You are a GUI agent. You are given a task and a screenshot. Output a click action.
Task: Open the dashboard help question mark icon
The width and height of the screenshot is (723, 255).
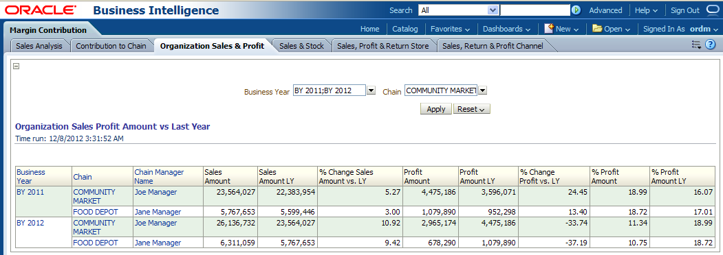(x=710, y=45)
